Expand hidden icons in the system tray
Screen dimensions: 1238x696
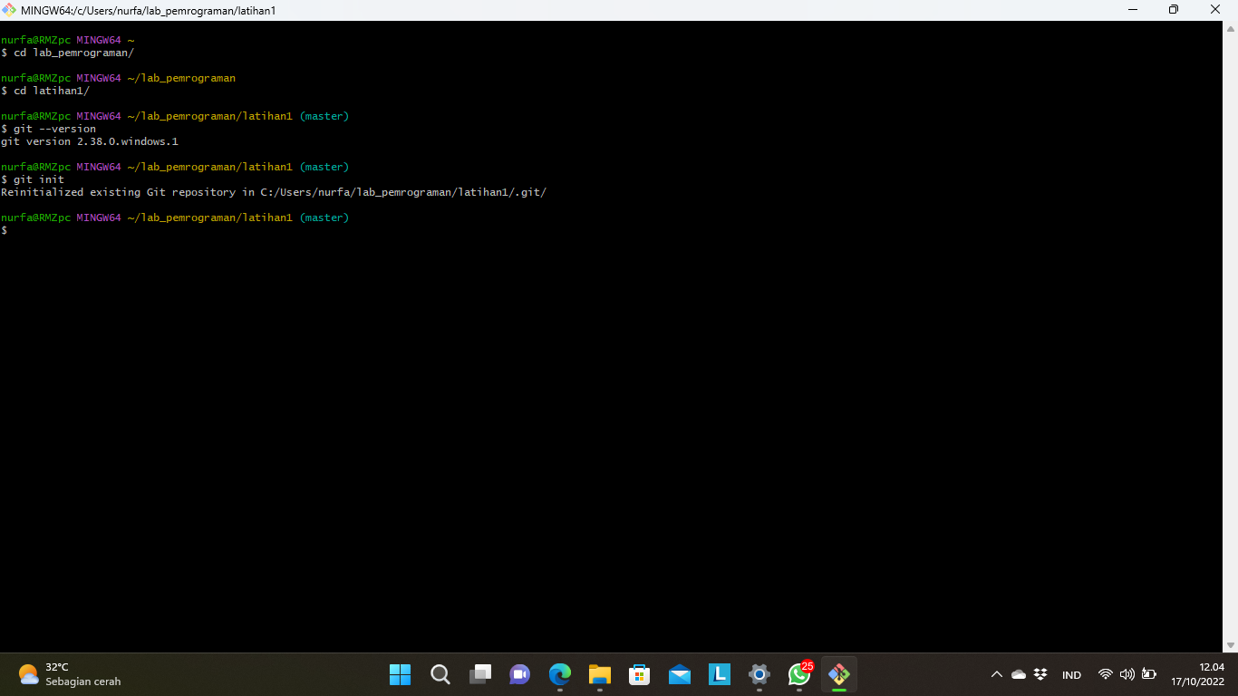coord(996,674)
